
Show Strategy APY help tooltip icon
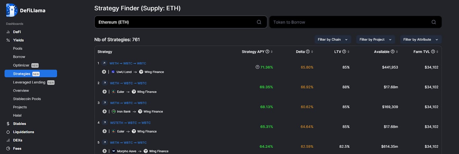(267, 52)
